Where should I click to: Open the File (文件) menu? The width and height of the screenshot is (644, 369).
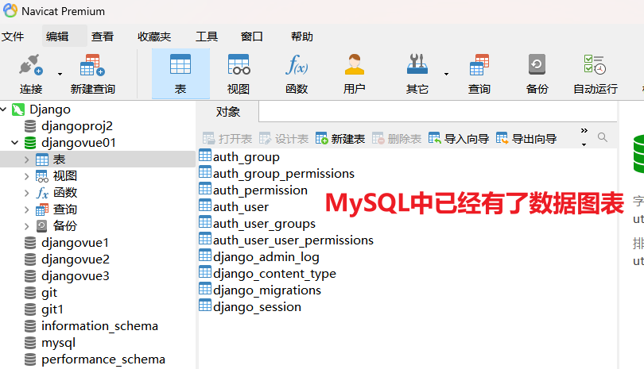click(13, 37)
